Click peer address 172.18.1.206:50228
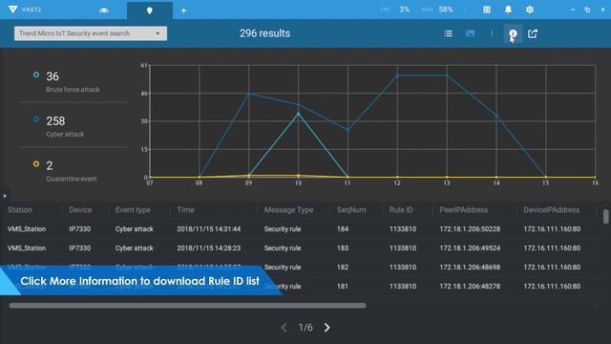The height and width of the screenshot is (344, 611). click(470, 229)
